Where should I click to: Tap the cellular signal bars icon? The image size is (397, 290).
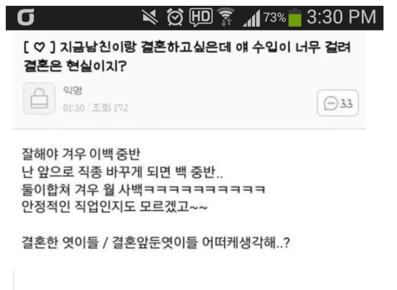pyautogui.click(x=251, y=18)
